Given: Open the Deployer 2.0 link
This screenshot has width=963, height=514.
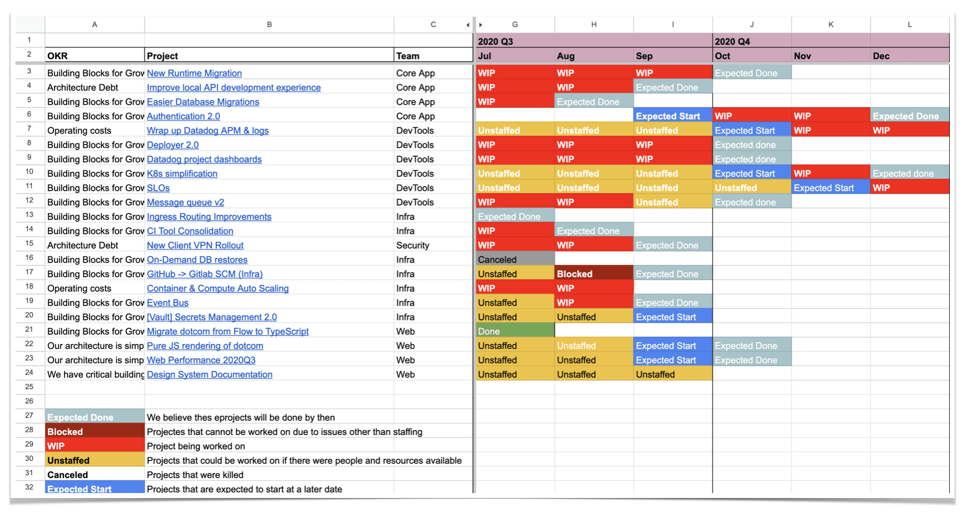Looking at the screenshot, I should coord(173,145).
